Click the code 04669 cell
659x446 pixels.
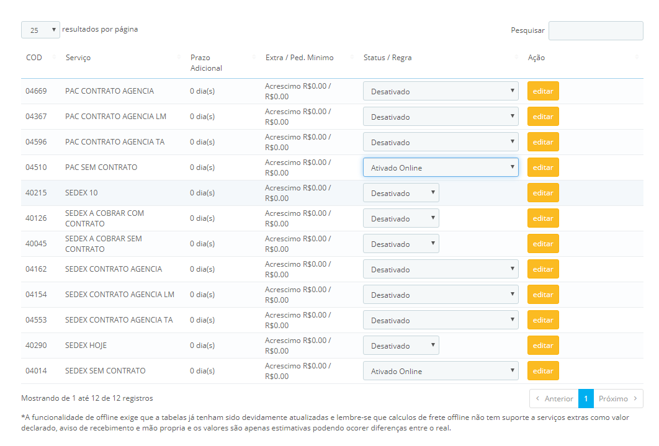[36, 91]
